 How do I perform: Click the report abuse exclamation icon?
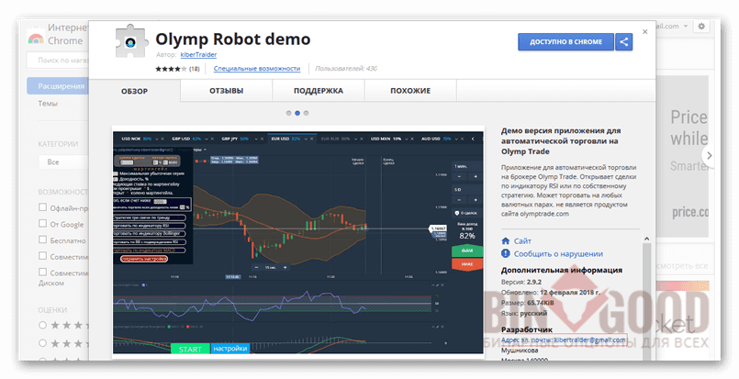pos(506,253)
